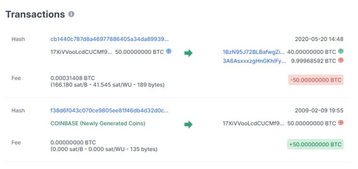The height and width of the screenshot is (169, 358).
Task: Click the info icon beside Transactions heading
Action: (x=71, y=14)
